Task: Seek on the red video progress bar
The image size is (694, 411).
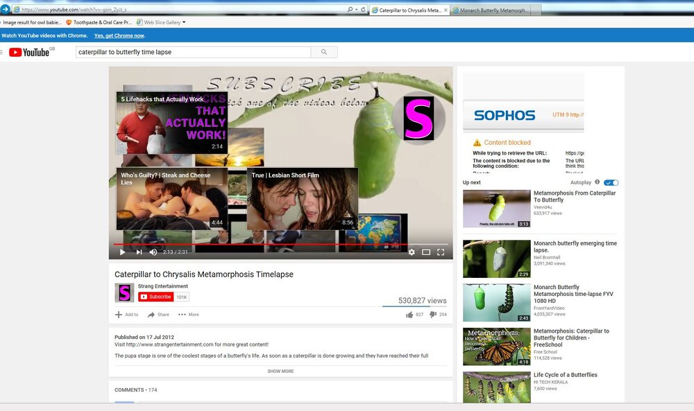Action: click(x=280, y=244)
